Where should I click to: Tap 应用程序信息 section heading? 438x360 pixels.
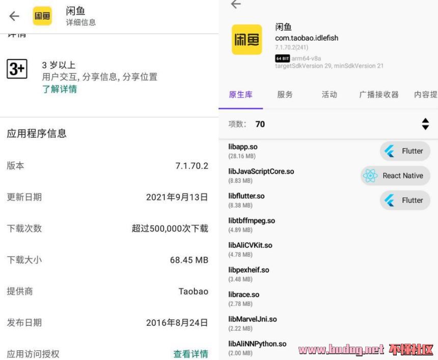[37, 134]
